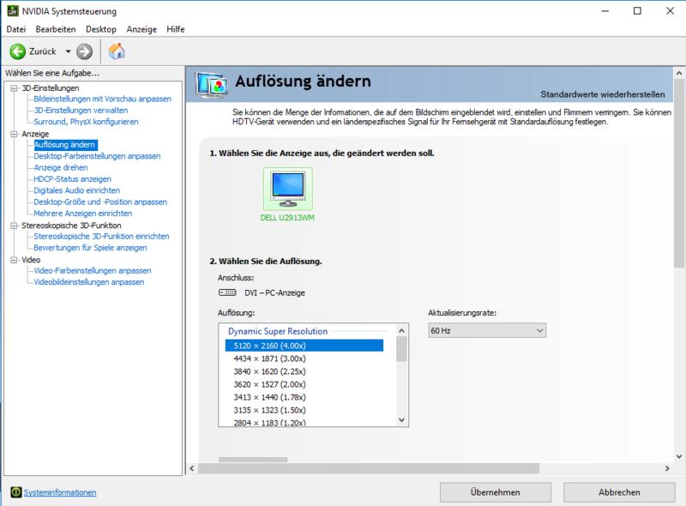Viewport: 686px width, 506px height.
Task: Open the Desktop menu
Action: coord(101,29)
